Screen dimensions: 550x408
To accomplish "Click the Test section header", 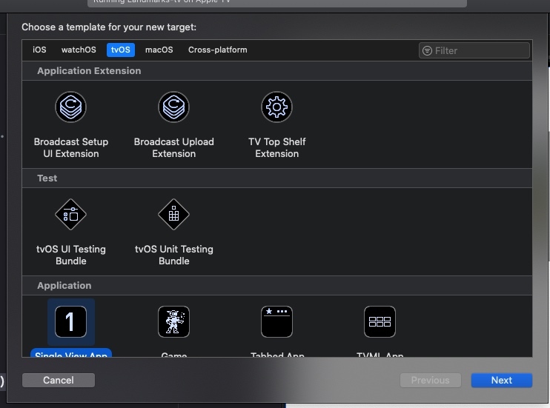I will tap(277, 178).
